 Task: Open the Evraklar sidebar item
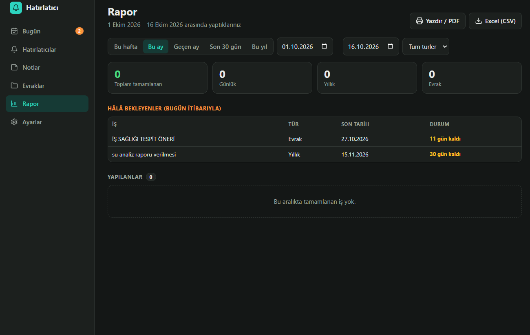coord(47,86)
